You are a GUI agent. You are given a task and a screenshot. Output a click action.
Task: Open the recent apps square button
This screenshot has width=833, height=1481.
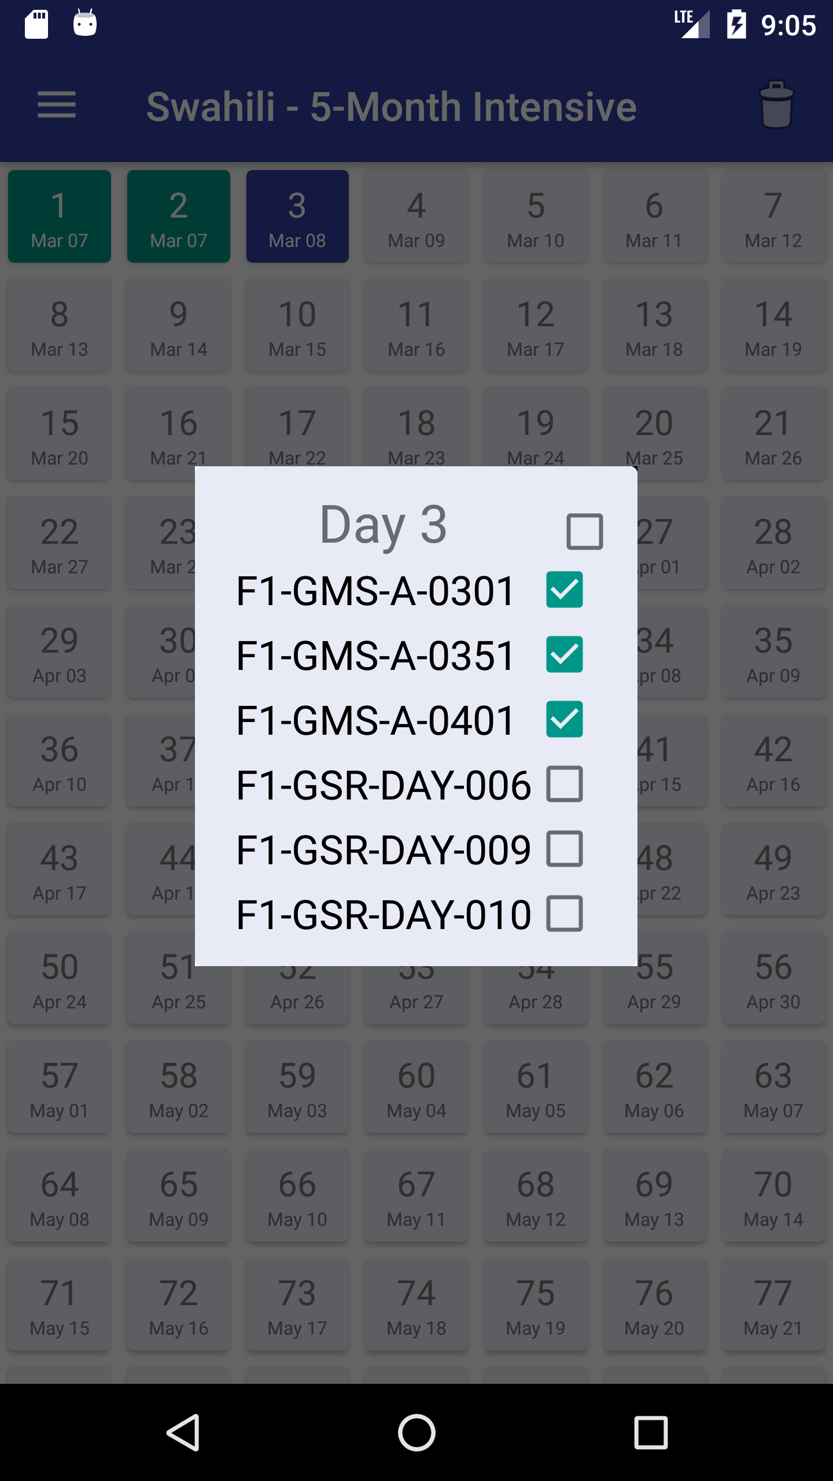pyautogui.click(x=650, y=1432)
